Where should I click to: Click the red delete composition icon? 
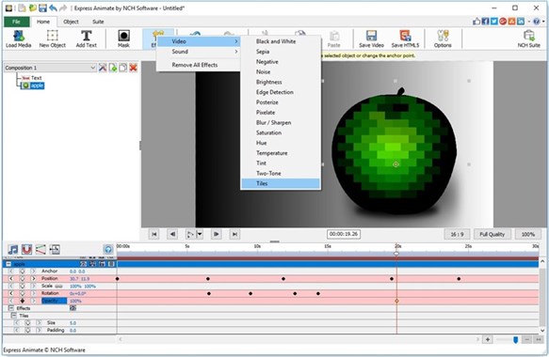click(133, 68)
